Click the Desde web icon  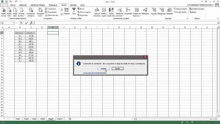(x=9, y=12)
